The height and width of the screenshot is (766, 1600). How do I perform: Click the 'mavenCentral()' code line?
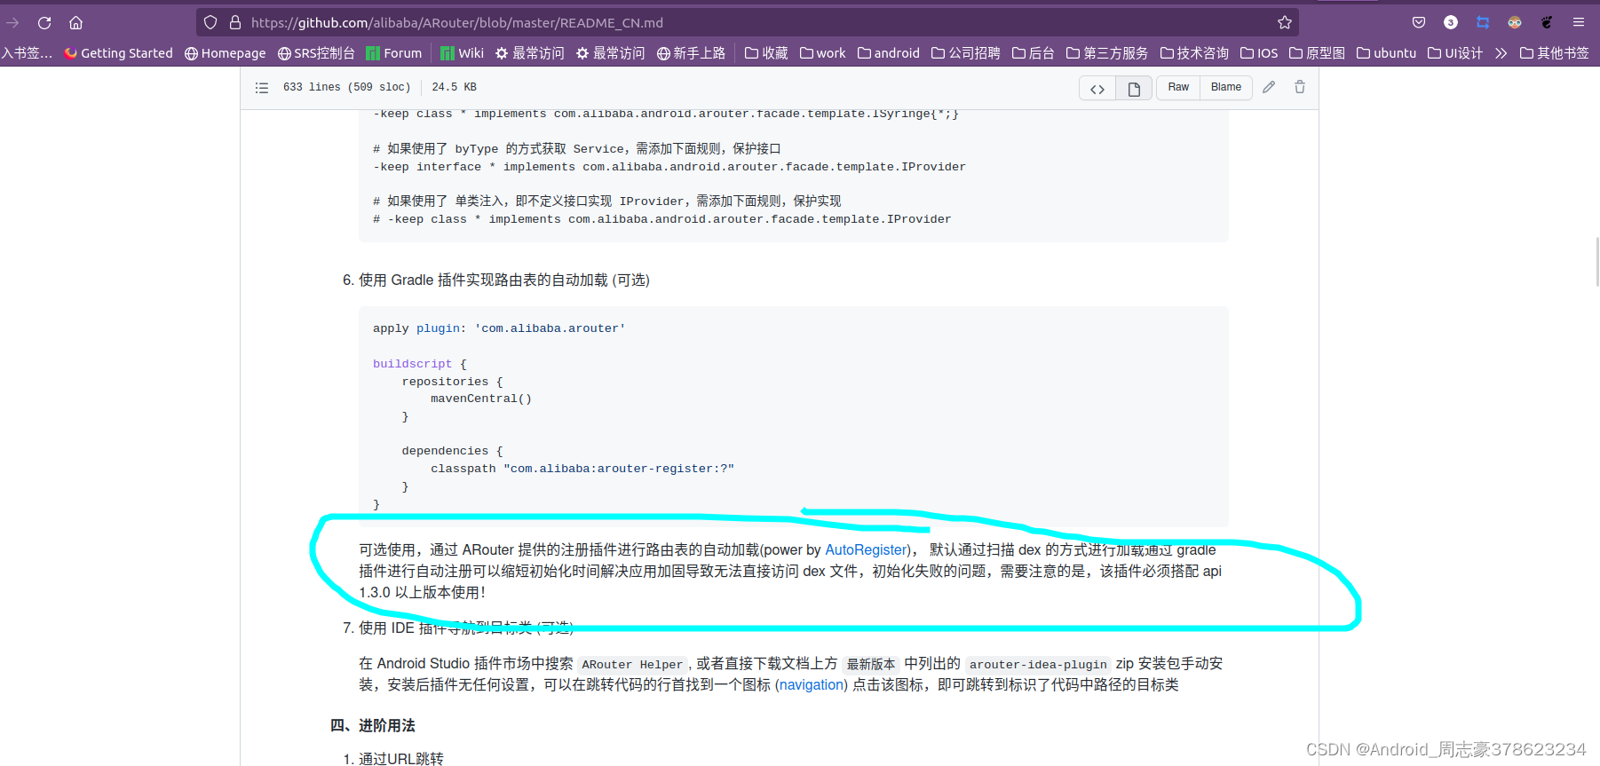click(481, 399)
